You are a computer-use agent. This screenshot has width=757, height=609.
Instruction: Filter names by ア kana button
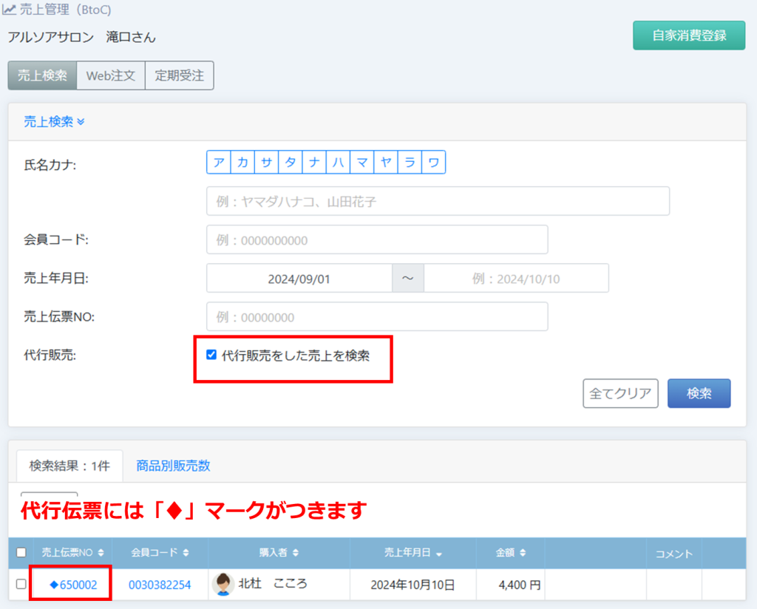pyautogui.click(x=218, y=163)
